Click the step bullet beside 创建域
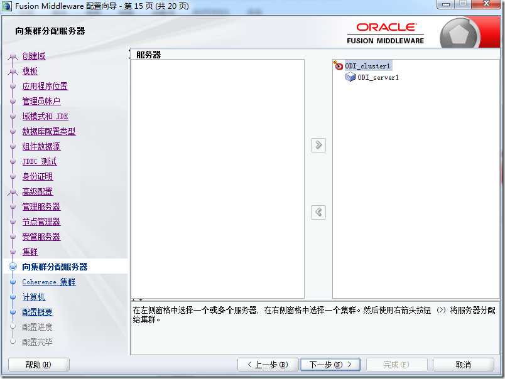 [x=13, y=56]
